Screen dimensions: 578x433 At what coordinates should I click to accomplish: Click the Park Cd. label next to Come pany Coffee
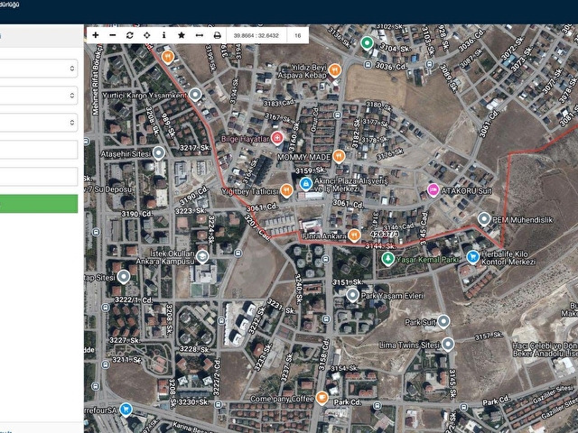point(348,402)
